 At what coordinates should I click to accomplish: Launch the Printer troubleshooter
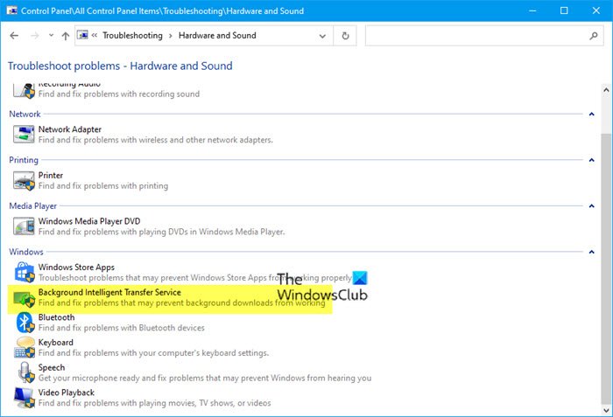click(x=51, y=176)
